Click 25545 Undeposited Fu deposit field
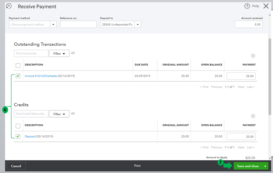 (117, 24)
